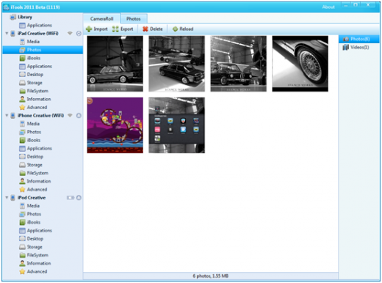Open Storage icon under iPhone Creative
Image resolution: width=382 pixels, height=283 pixels.
pos(22,165)
